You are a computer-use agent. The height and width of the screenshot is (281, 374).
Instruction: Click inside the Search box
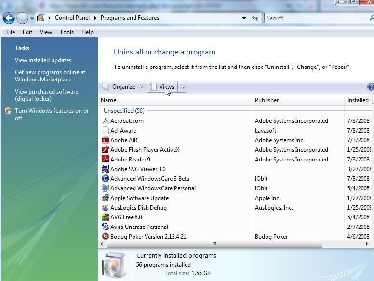click(x=317, y=18)
